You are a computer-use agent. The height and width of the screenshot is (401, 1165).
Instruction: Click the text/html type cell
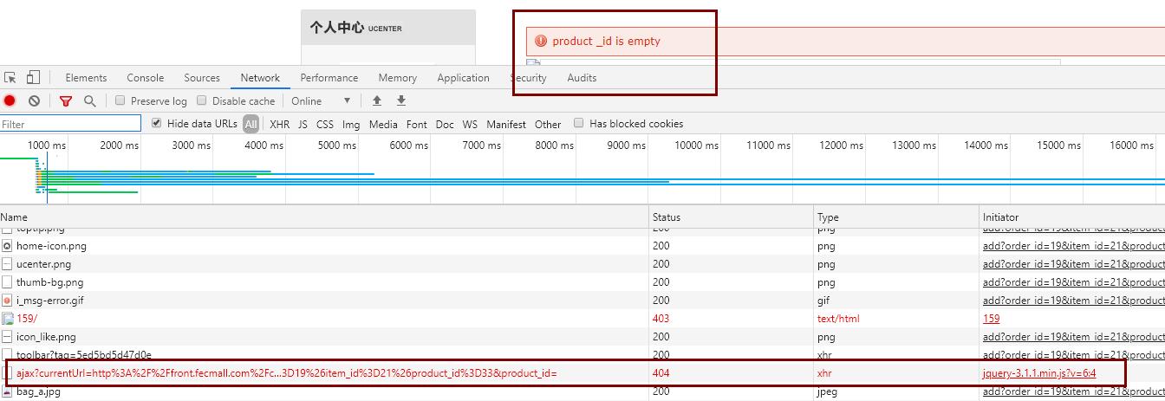[838, 319]
